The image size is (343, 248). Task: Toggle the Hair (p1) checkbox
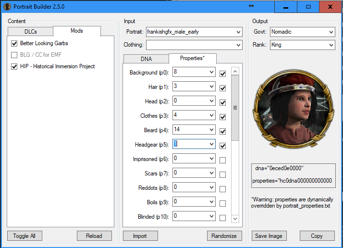coord(223,88)
